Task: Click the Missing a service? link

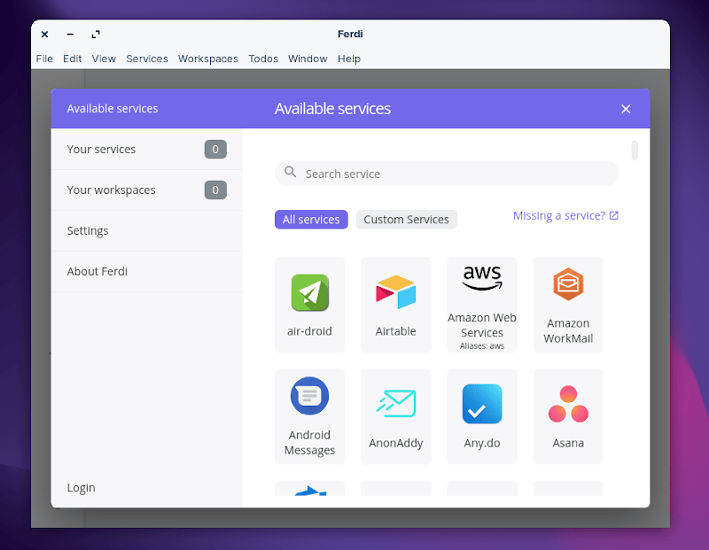Action: [565, 215]
